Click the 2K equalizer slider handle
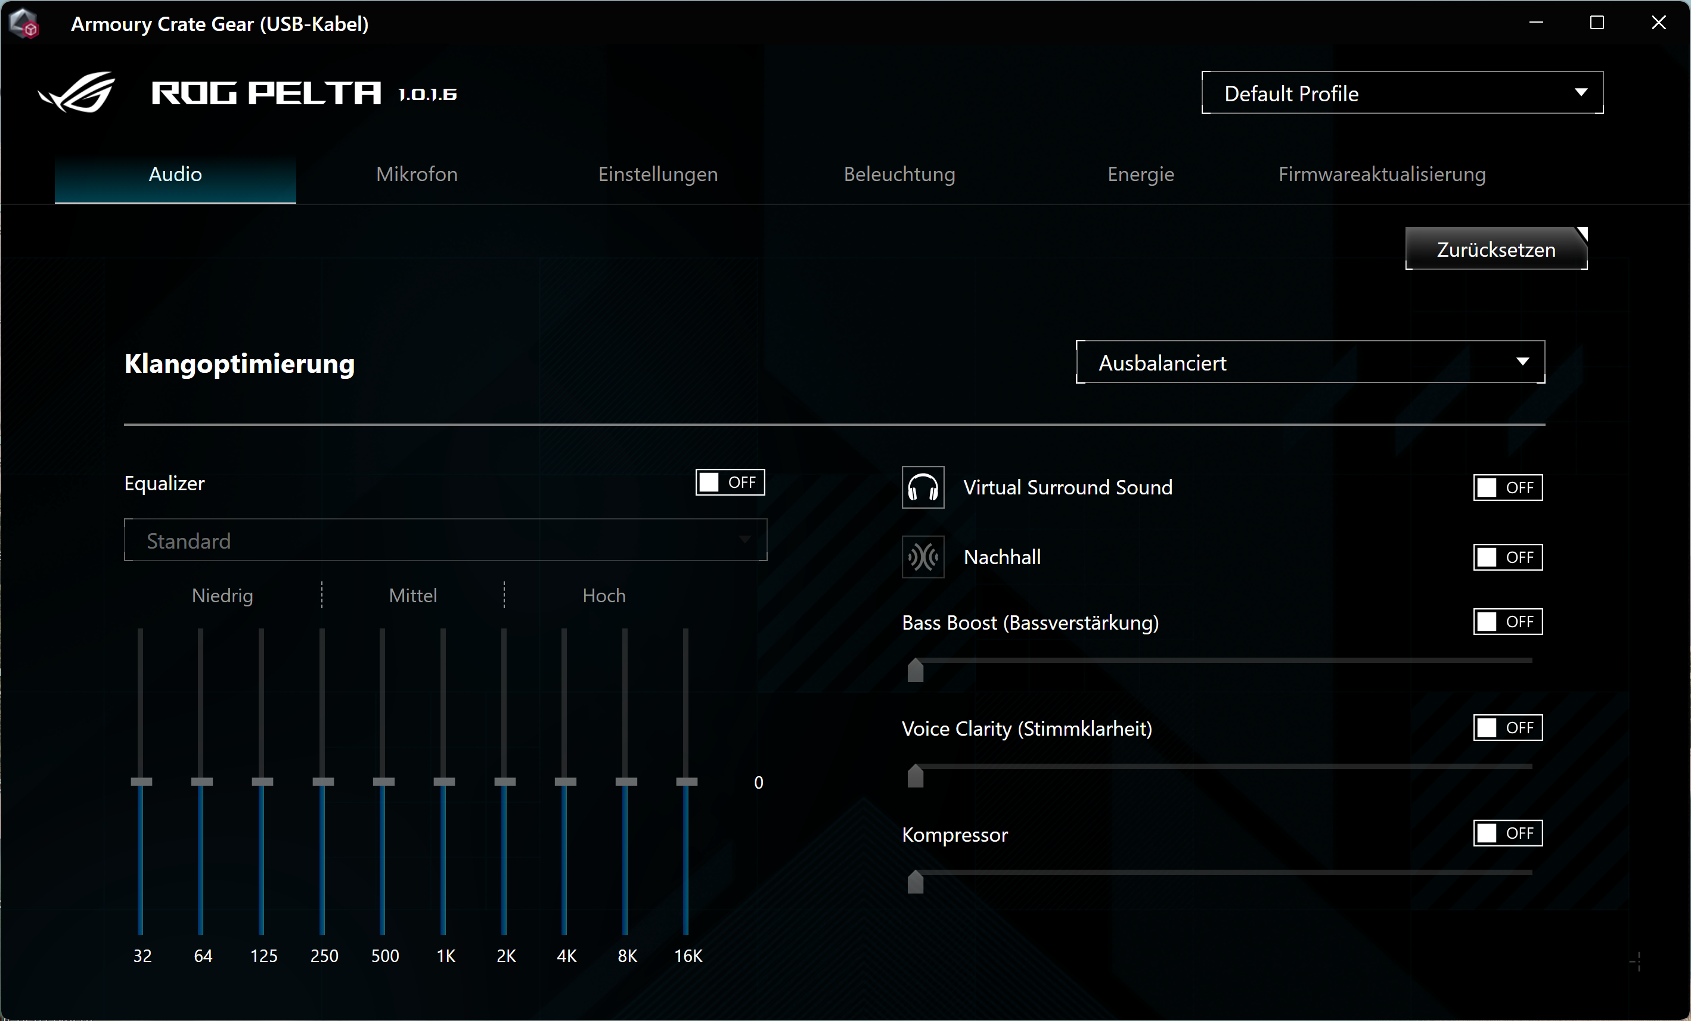 pos(505,782)
